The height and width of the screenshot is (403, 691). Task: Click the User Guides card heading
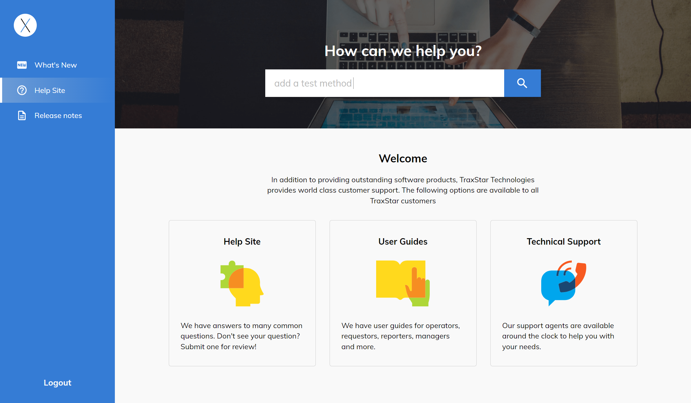coord(402,241)
